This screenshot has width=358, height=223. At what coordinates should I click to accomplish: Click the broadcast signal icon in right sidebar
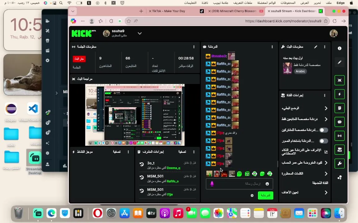pyautogui.click(x=339, y=136)
